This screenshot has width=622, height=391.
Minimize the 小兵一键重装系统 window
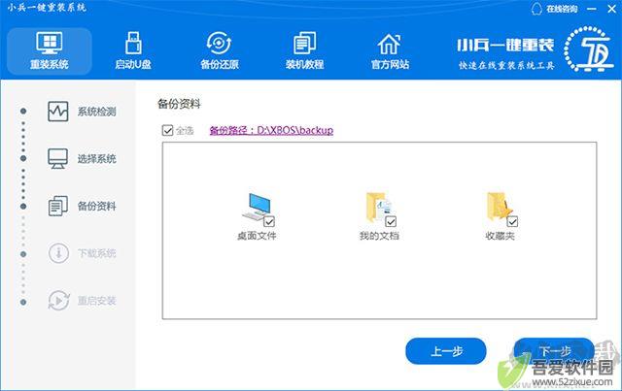pos(592,9)
